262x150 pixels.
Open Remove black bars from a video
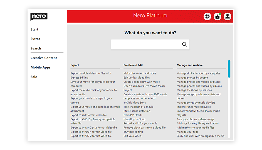pyautogui.click(x=145, y=128)
